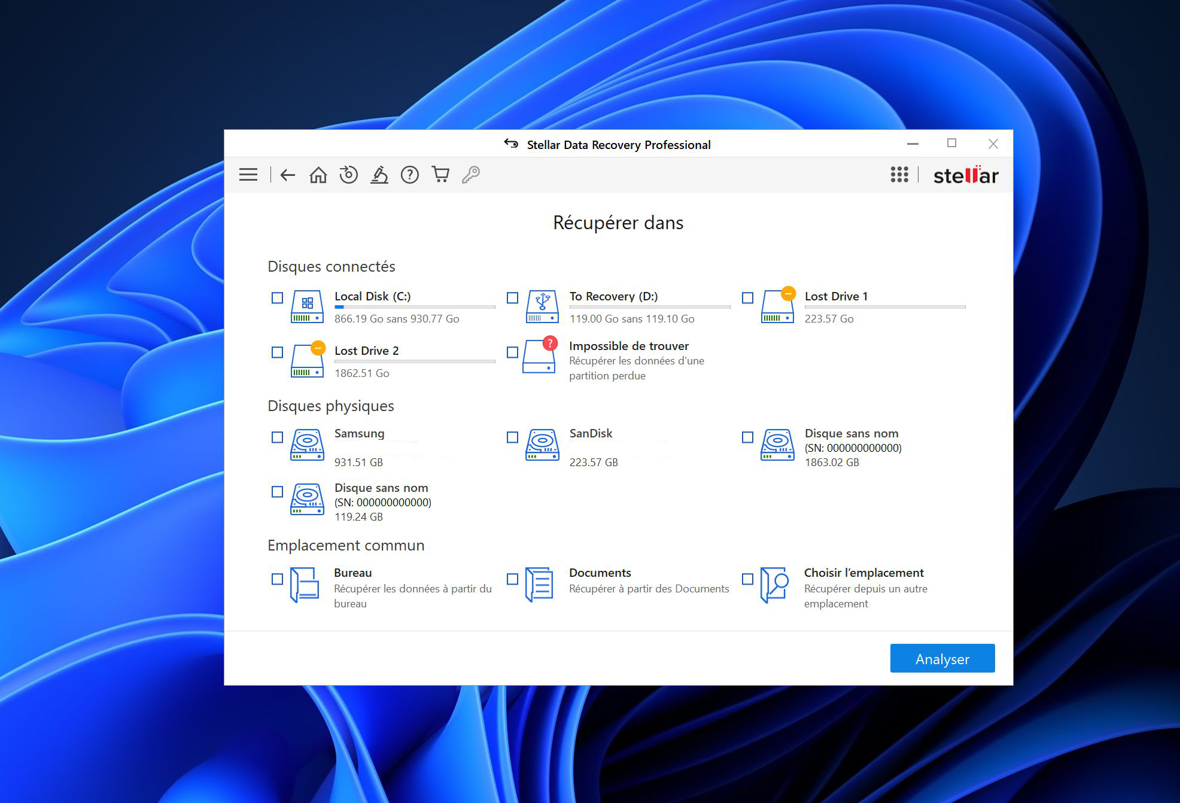
Task: Enable the Lost Drive 2 checkbox
Action: pyautogui.click(x=277, y=352)
